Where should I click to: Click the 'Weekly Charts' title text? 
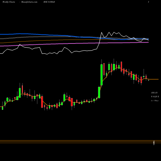click(9, 2)
